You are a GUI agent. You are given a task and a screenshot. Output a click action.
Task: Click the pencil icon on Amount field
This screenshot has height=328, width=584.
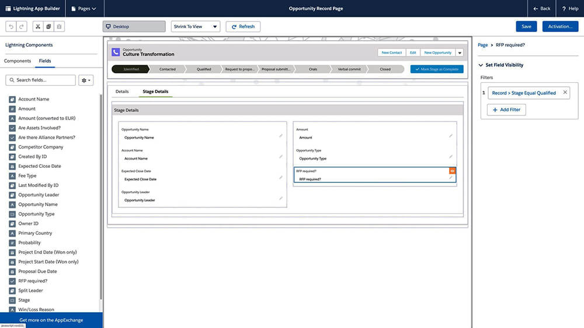451,136
